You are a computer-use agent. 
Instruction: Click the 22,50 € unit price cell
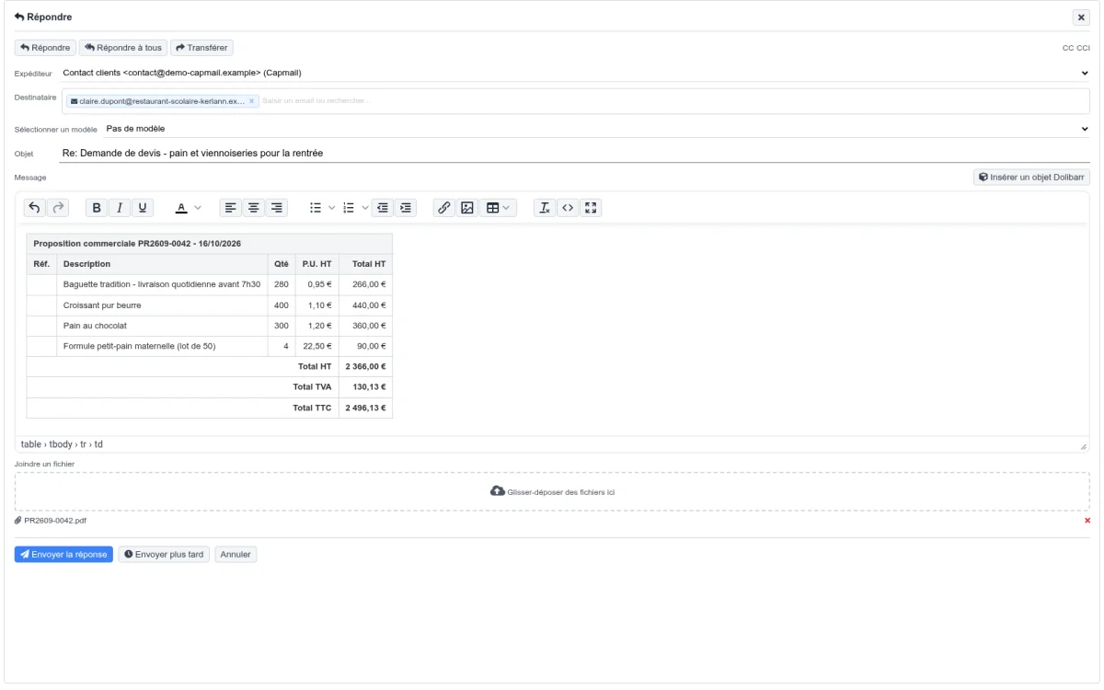click(317, 346)
